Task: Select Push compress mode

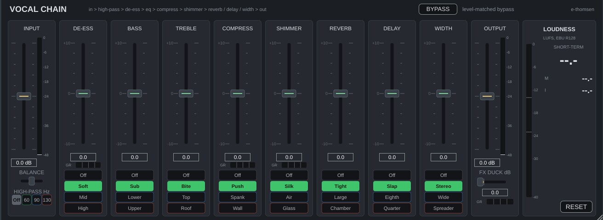Action: [x=238, y=186]
